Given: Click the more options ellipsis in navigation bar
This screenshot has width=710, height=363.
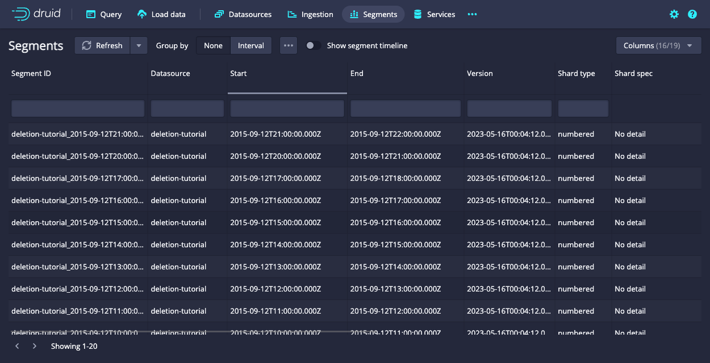Looking at the screenshot, I should pyautogui.click(x=472, y=14).
